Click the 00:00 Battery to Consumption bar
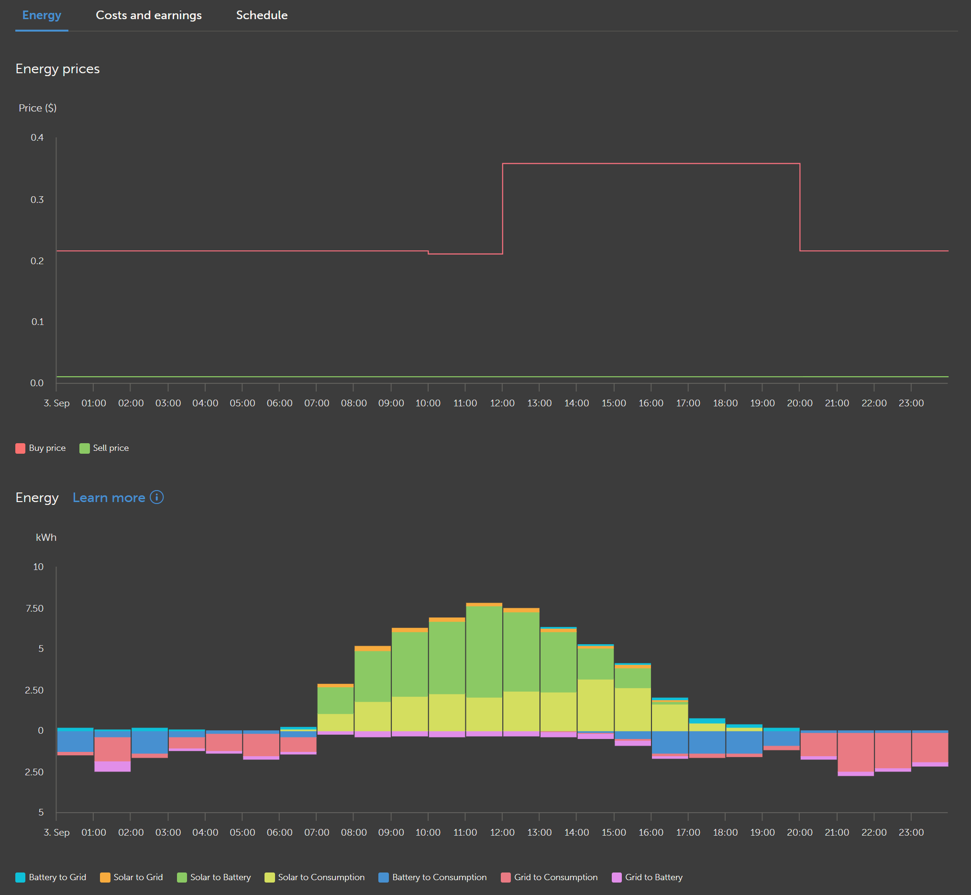This screenshot has height=895, width=971. point(75,741)
